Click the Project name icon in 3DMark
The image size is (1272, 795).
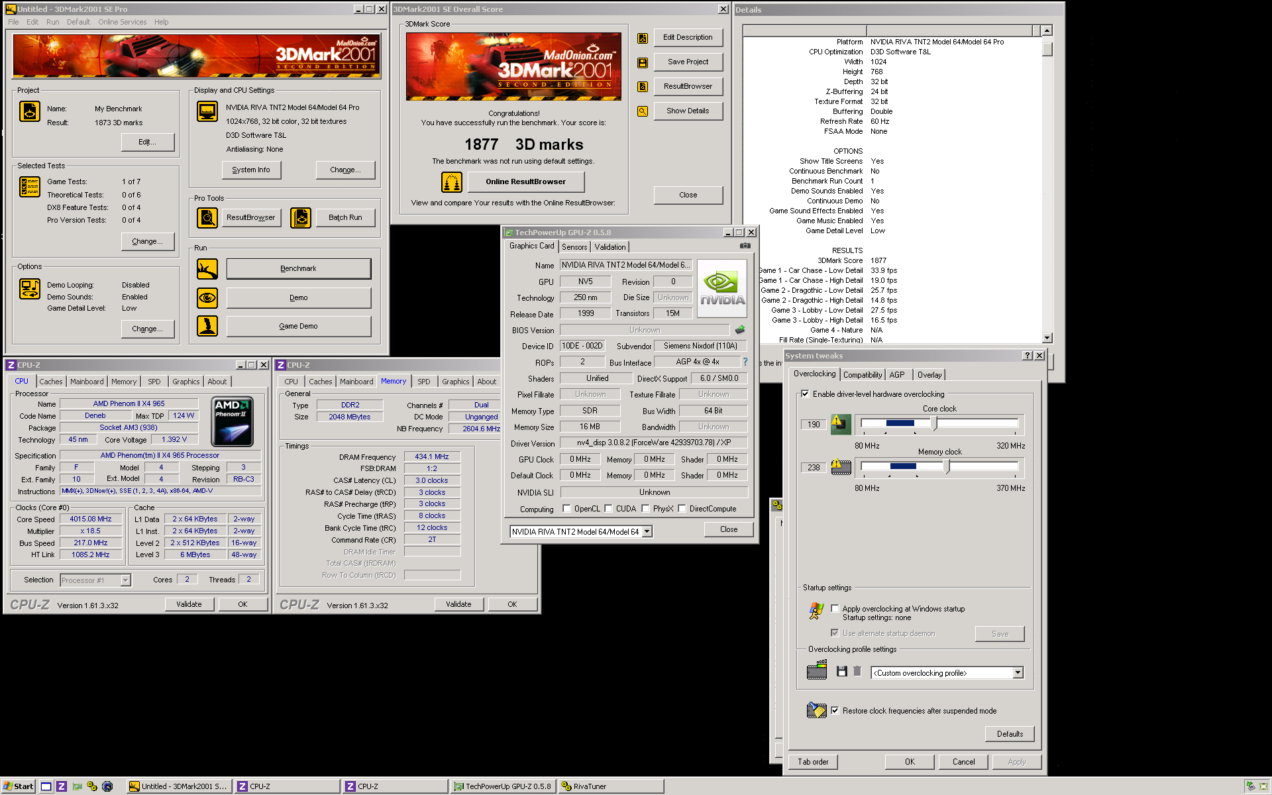pos(30,111)
